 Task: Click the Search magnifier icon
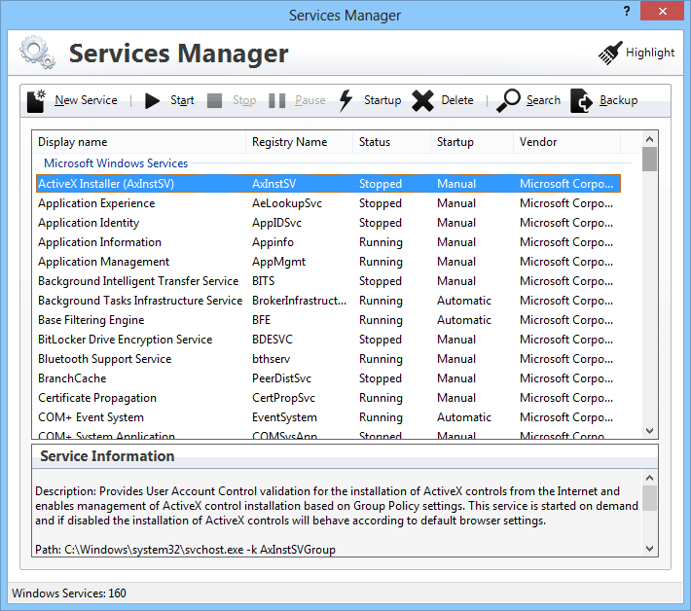(509, 100)
